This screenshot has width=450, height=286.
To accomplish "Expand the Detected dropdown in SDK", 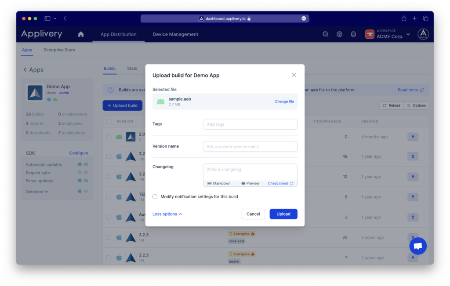I will click(x=37, y=192).
